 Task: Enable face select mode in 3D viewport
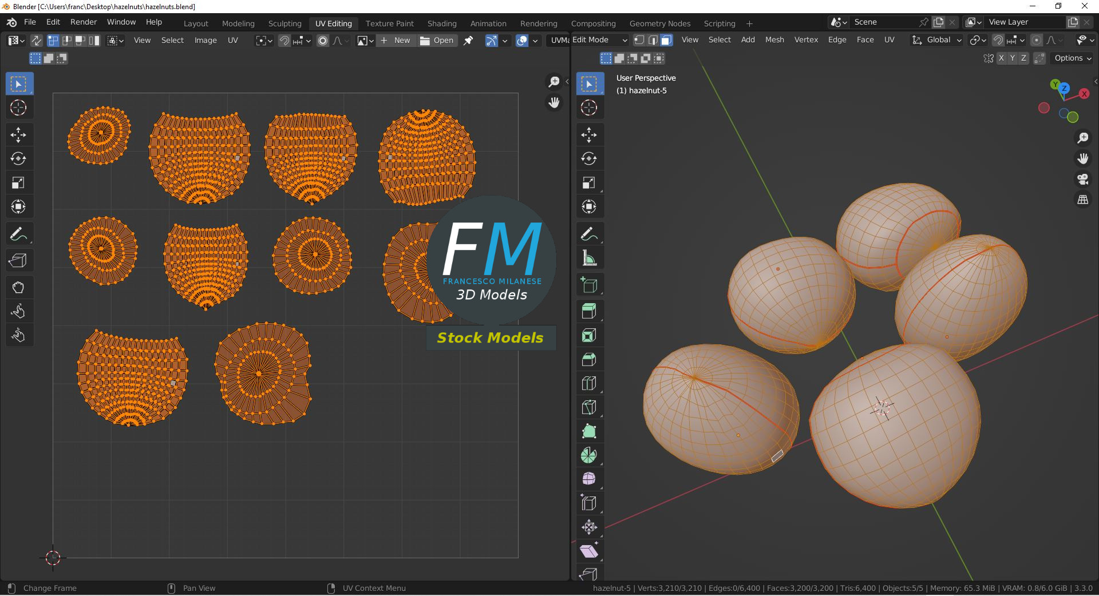[666, 40]
